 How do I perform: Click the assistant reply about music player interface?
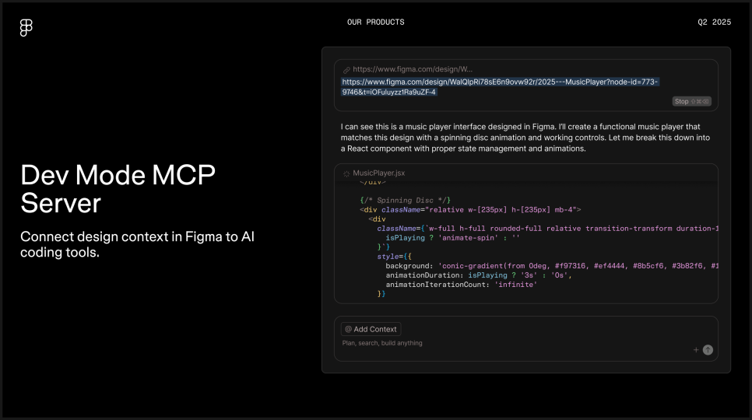tap(525, 138)
